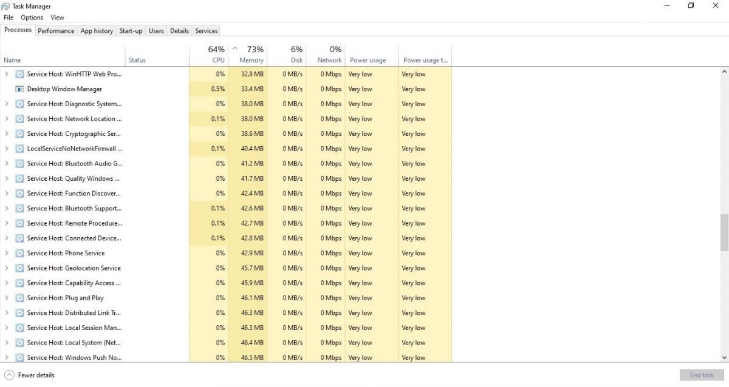Click gear icon of Local Session Manager service
Screen dimensions: 729x387
click(x=19, y=328)
